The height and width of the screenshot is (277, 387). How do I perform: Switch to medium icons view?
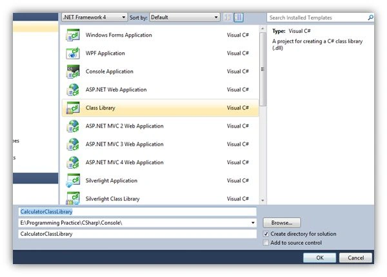coord(239,17)
